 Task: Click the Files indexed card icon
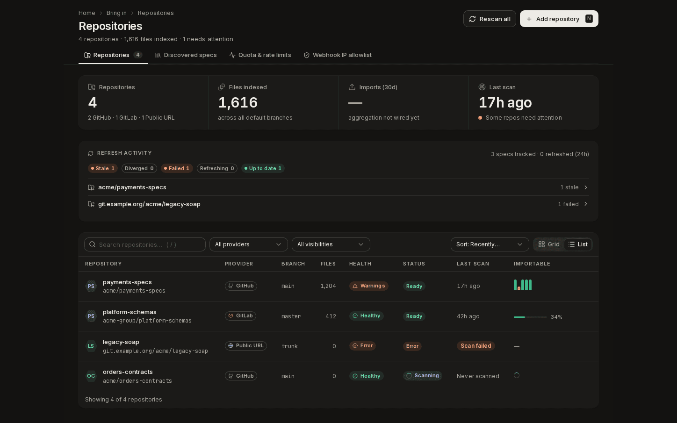point(222,87)
